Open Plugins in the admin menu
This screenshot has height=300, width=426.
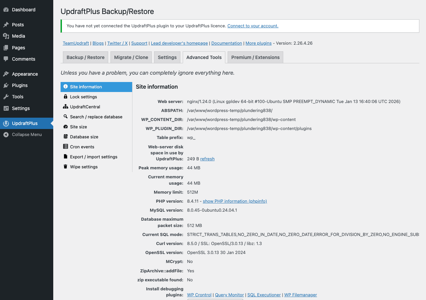[x=27, y=85]
